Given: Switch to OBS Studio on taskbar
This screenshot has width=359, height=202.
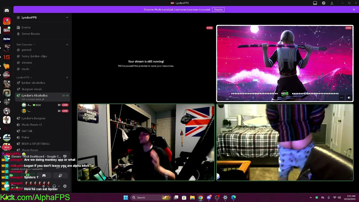Looking at the screenshot, I should (217, 198).
